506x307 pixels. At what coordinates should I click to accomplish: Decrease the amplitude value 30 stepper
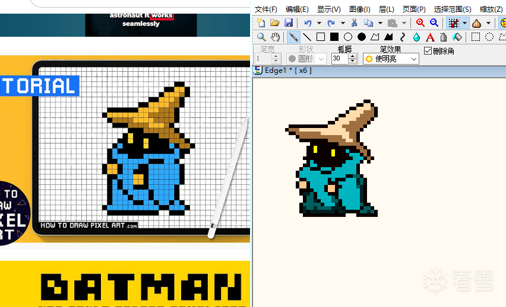tap(352, 61)
